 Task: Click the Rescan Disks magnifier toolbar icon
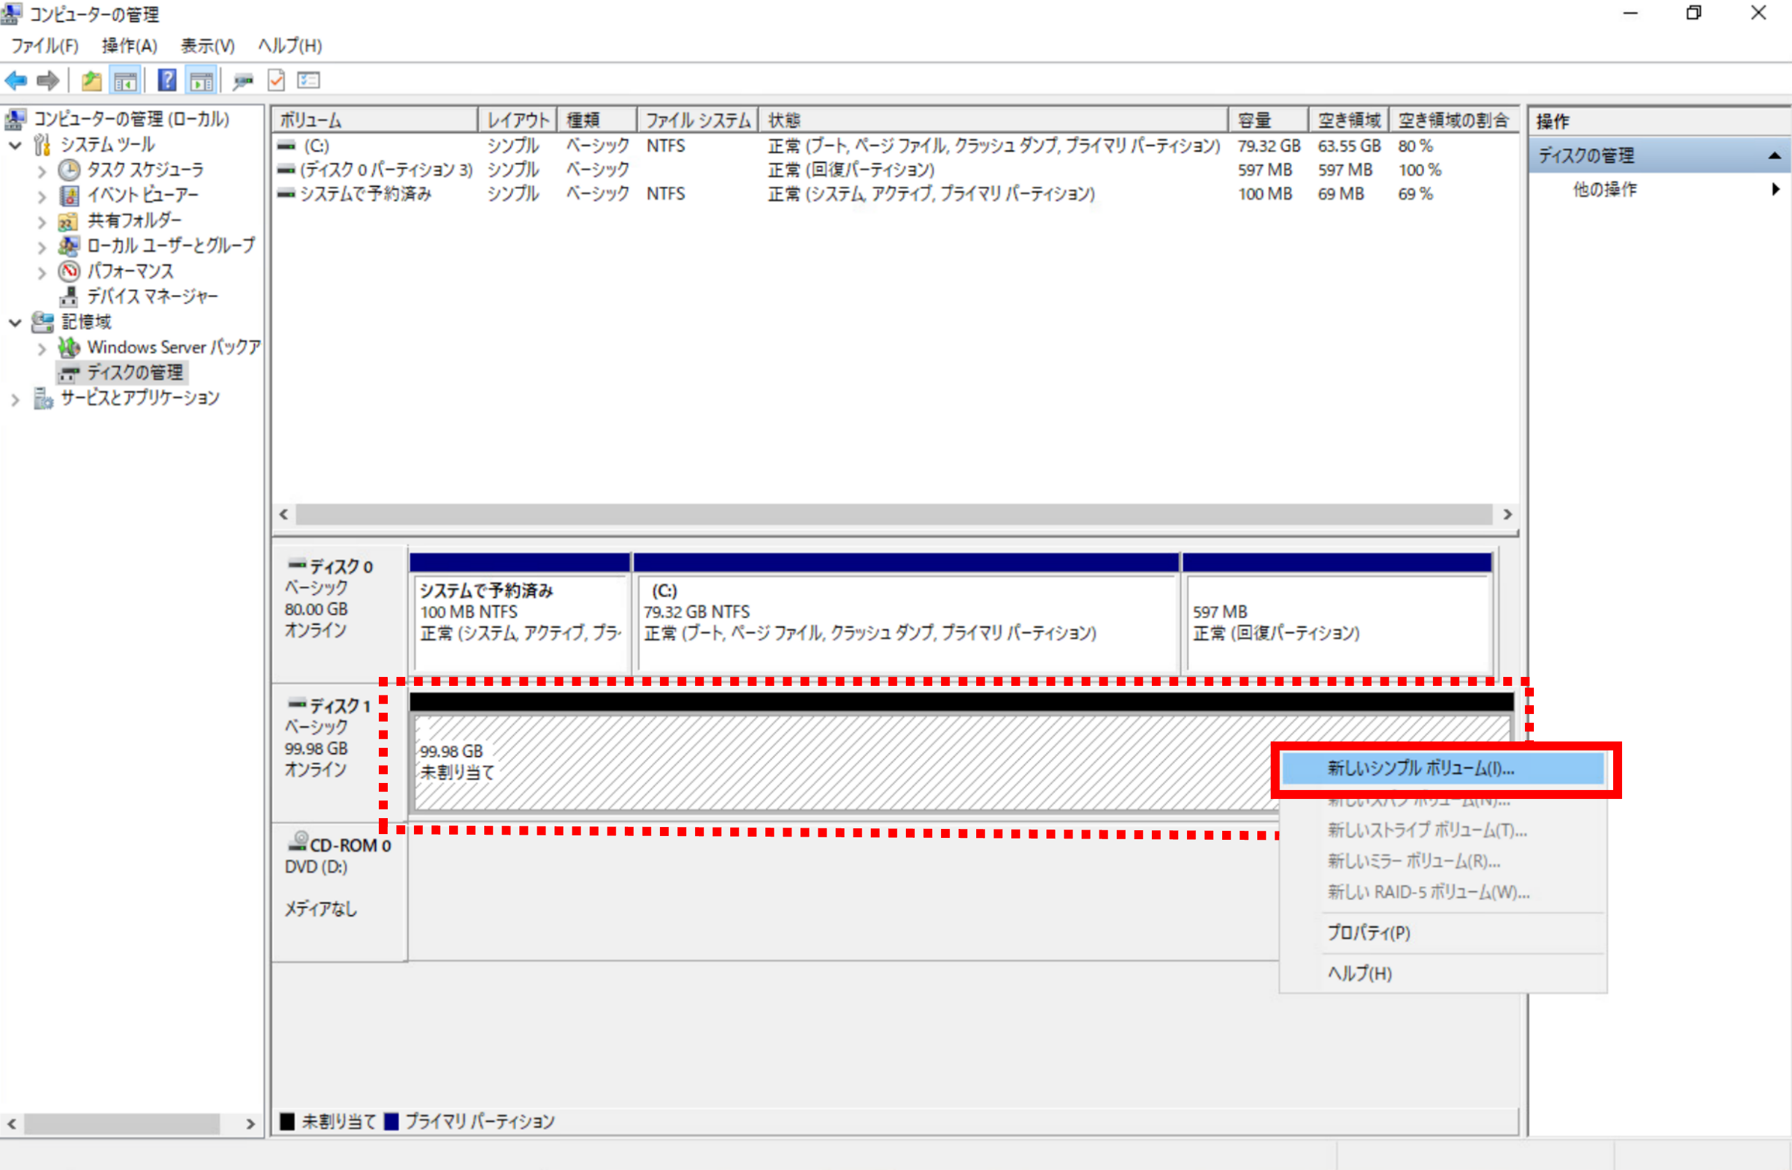click(x=243, y=80)
